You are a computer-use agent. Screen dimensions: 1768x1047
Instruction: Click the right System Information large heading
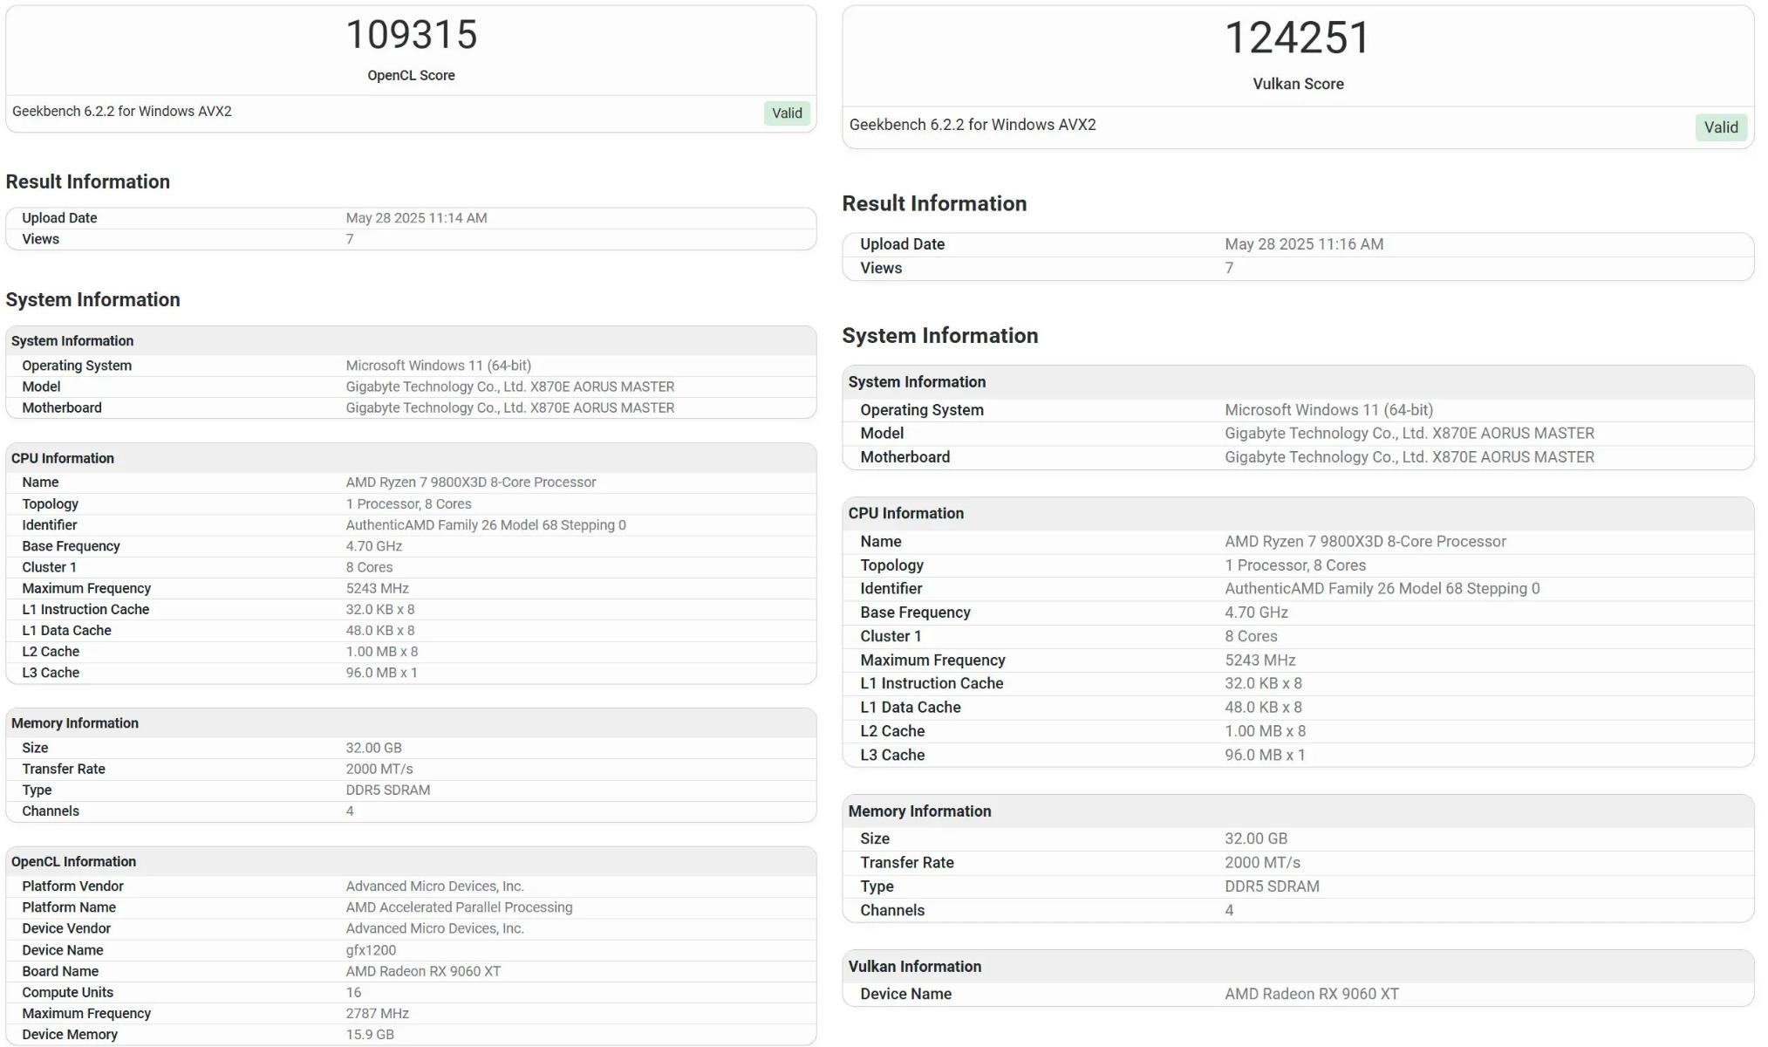tap(939, 336)
